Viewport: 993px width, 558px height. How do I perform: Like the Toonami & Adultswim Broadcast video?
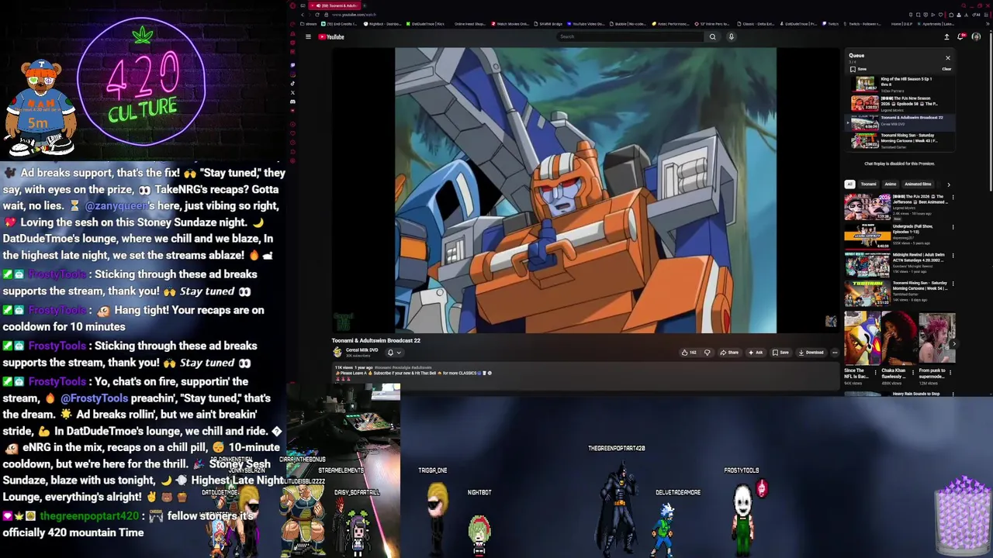tap(689, 353)
